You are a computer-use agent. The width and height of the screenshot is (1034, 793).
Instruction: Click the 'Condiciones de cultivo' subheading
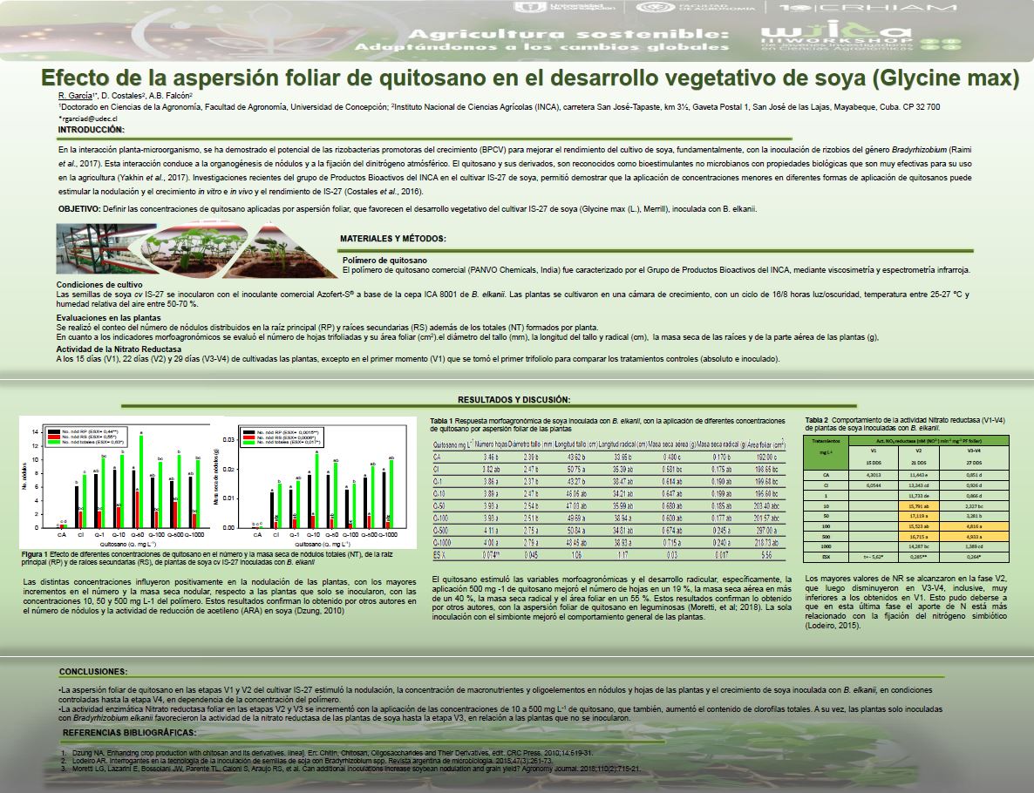tap(99, 285)
